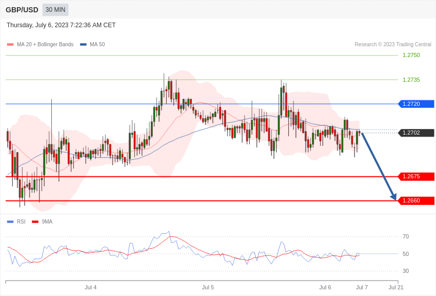This screenshot has width=436, height=296.
Task: Click the blue 1.2720 pivot price tag
Action: tap(417, 104)
